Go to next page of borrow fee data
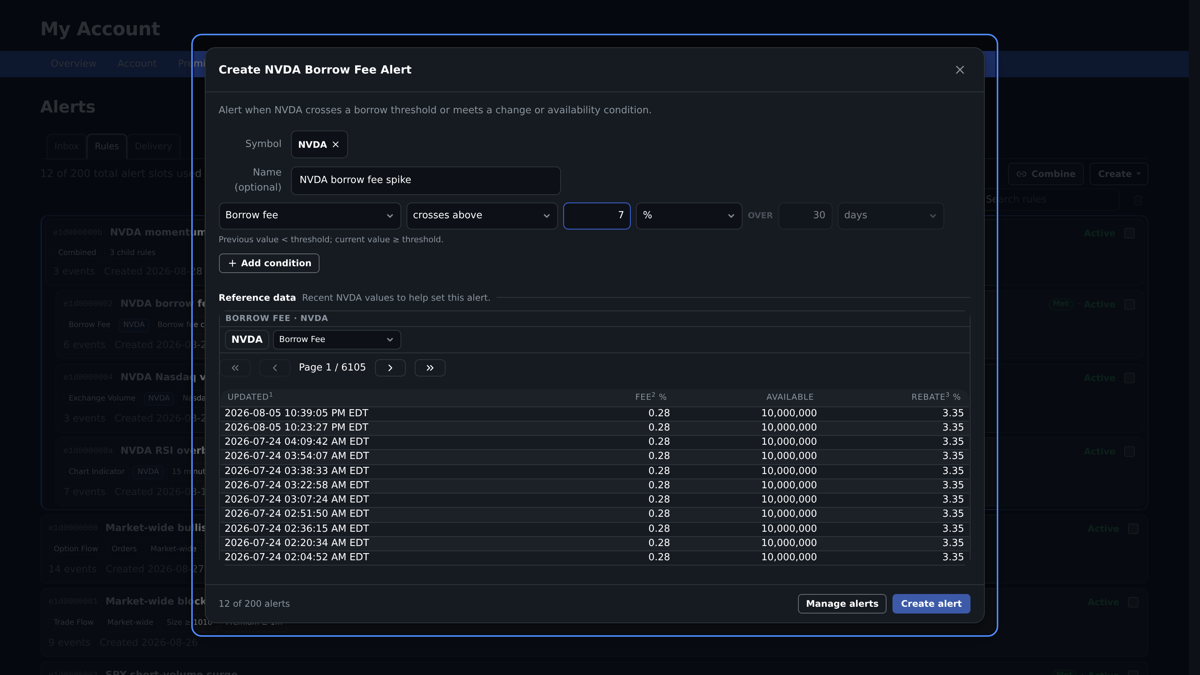 pos(390,367)
